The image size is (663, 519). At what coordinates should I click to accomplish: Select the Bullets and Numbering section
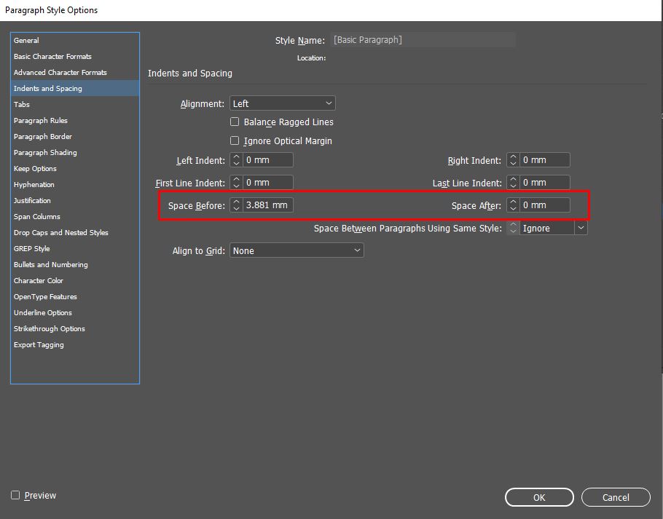50,265
